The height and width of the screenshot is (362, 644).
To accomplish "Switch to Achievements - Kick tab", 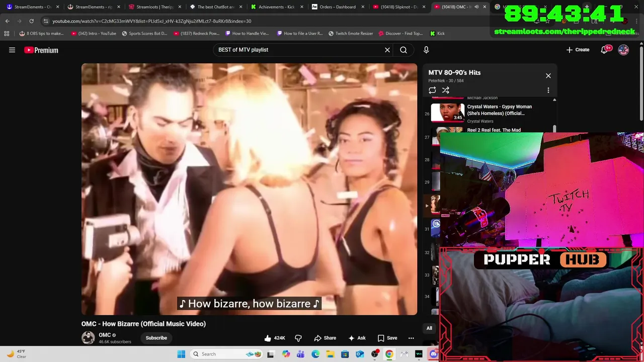I will pyautogui.click(x=276, y=7).
